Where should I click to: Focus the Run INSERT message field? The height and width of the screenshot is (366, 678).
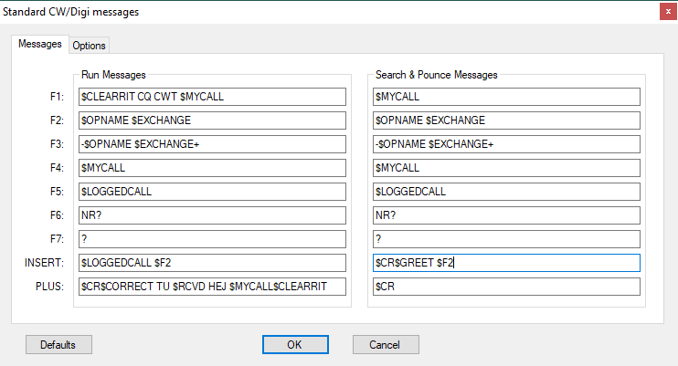212,263
